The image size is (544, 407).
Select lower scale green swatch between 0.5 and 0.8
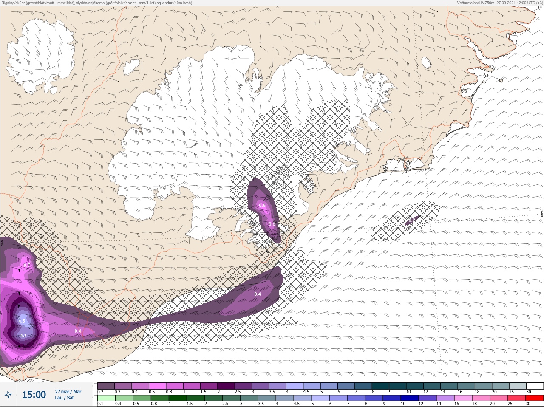tap(141, 398)
